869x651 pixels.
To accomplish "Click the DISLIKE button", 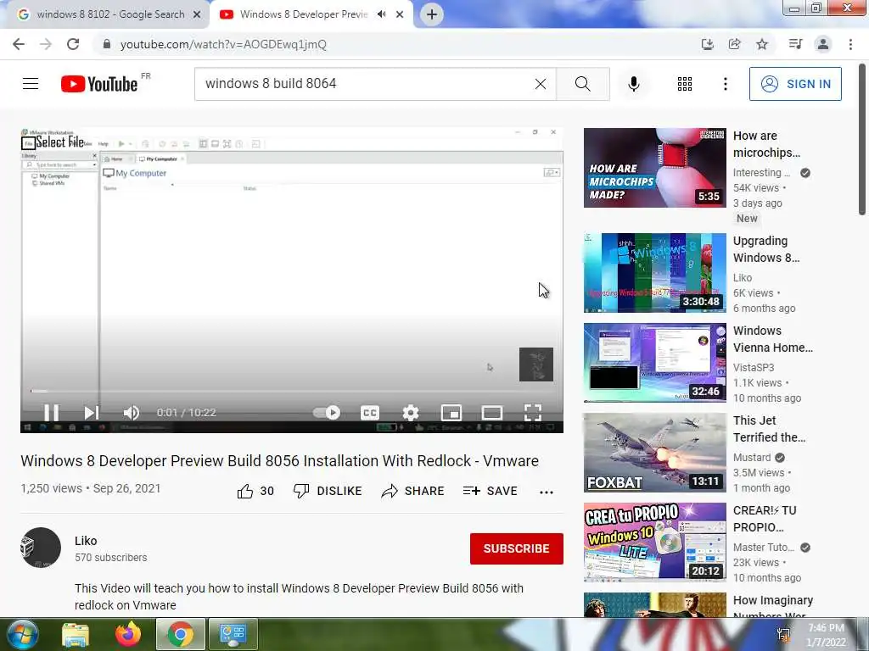I will pyautogui.click(x=328, y=491).
